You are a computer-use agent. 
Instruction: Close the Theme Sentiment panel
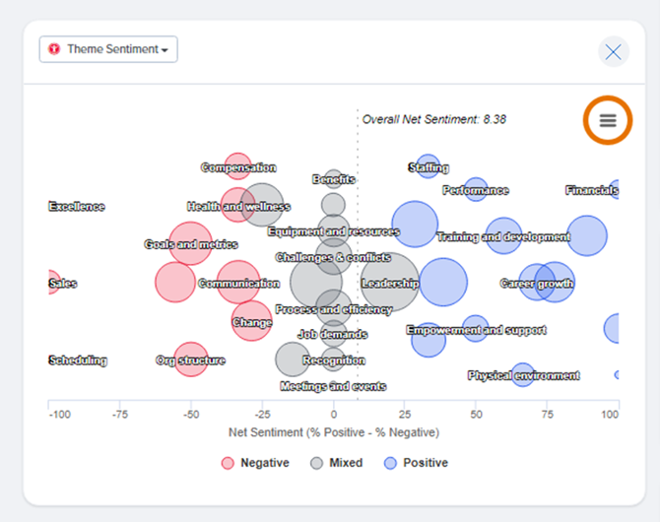click(614, 52)
